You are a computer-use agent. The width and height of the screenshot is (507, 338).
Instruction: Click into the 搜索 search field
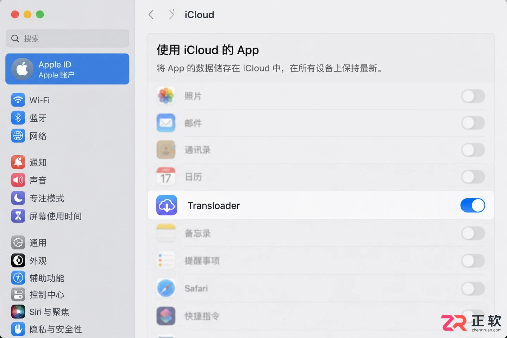pos(67,38)
